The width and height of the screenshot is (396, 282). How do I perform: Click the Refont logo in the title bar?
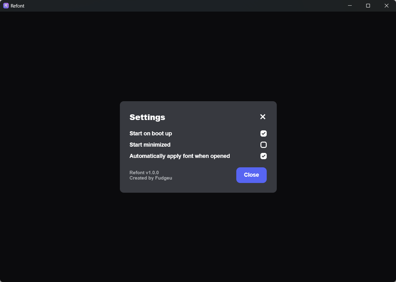pyautogui.click(x=6, y=6)
